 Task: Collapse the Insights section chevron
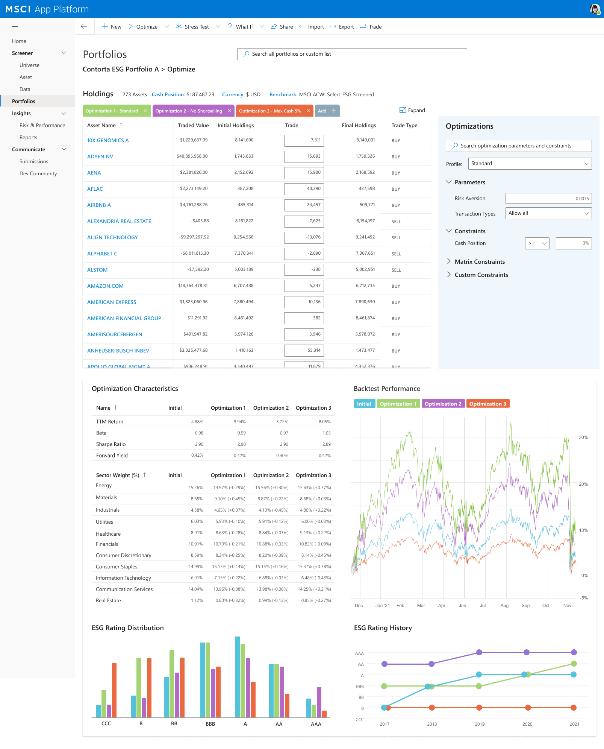click(x=64, y=113)
